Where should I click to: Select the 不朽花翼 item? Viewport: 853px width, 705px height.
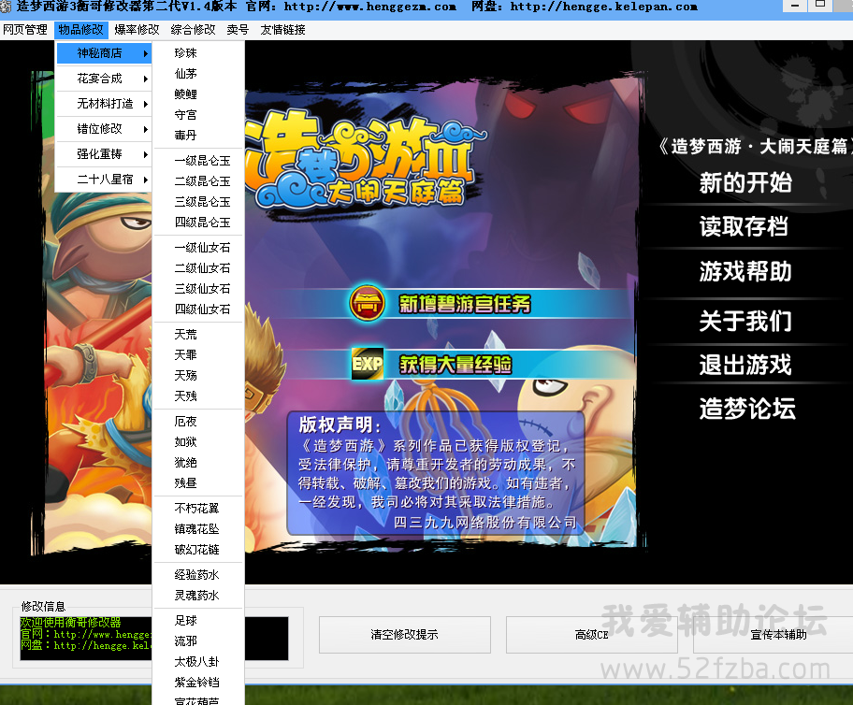(198, 508)
